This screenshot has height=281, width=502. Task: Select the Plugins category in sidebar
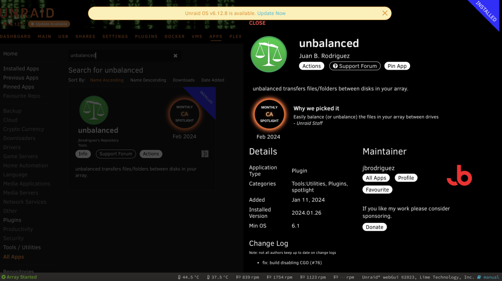[12, 220]
